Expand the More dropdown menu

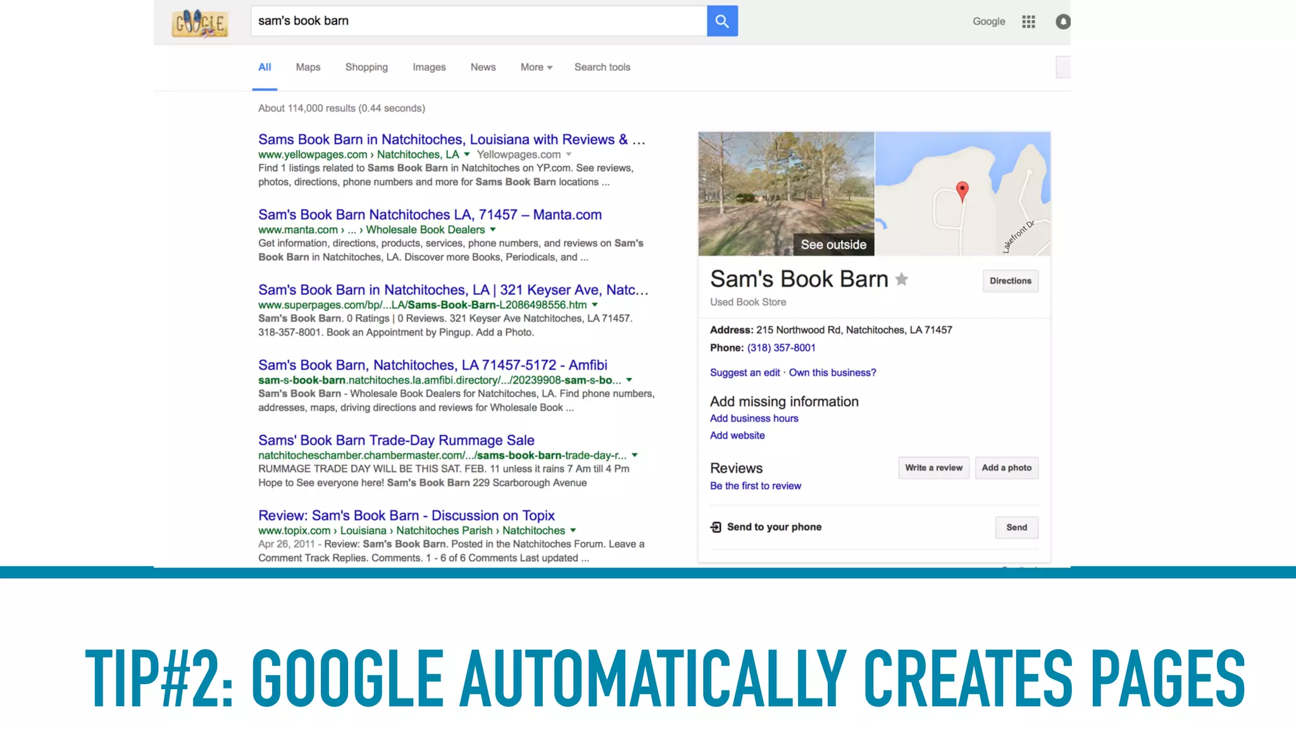pos(536,67)
